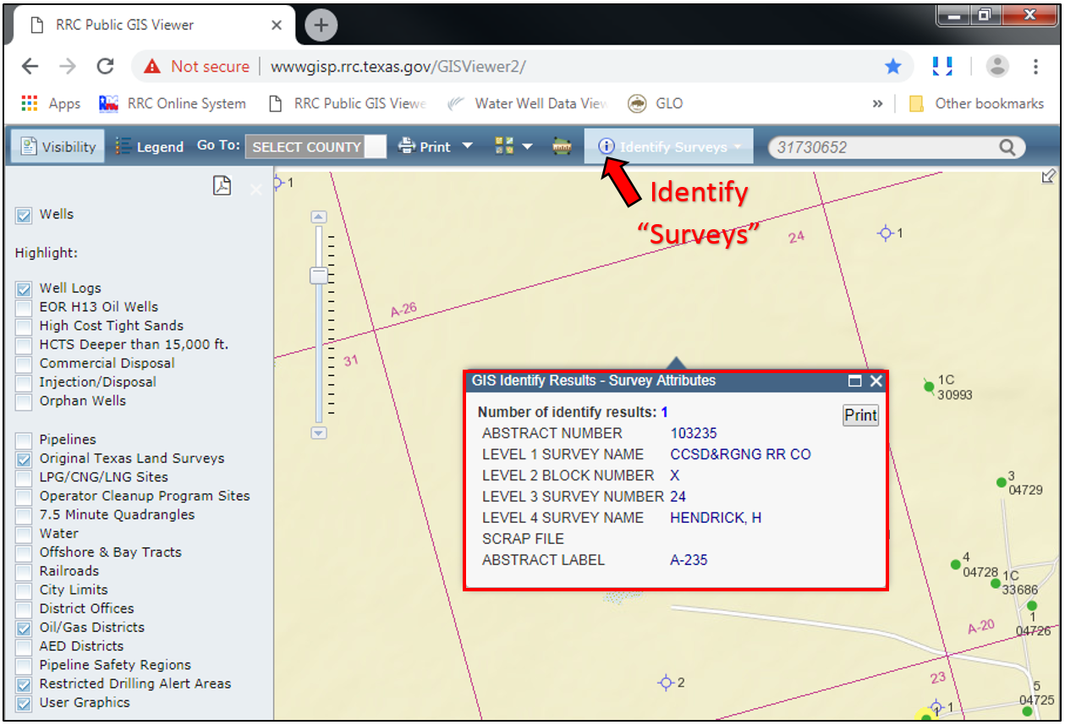The width and height of the screenshot is (1065, 725).
Task: Reload the page using browser refresh
Action: pyautogui.click(x=105, y=67)
